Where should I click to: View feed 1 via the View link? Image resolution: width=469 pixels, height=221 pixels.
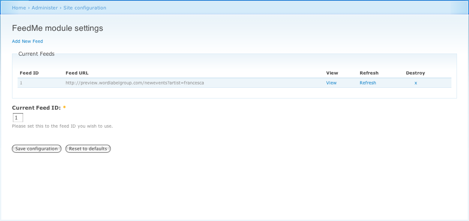pyautogui.click(x=331, y=83)
